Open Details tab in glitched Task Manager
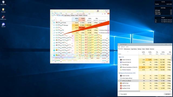This screenshot has width=173, height=97. point(81,16)
